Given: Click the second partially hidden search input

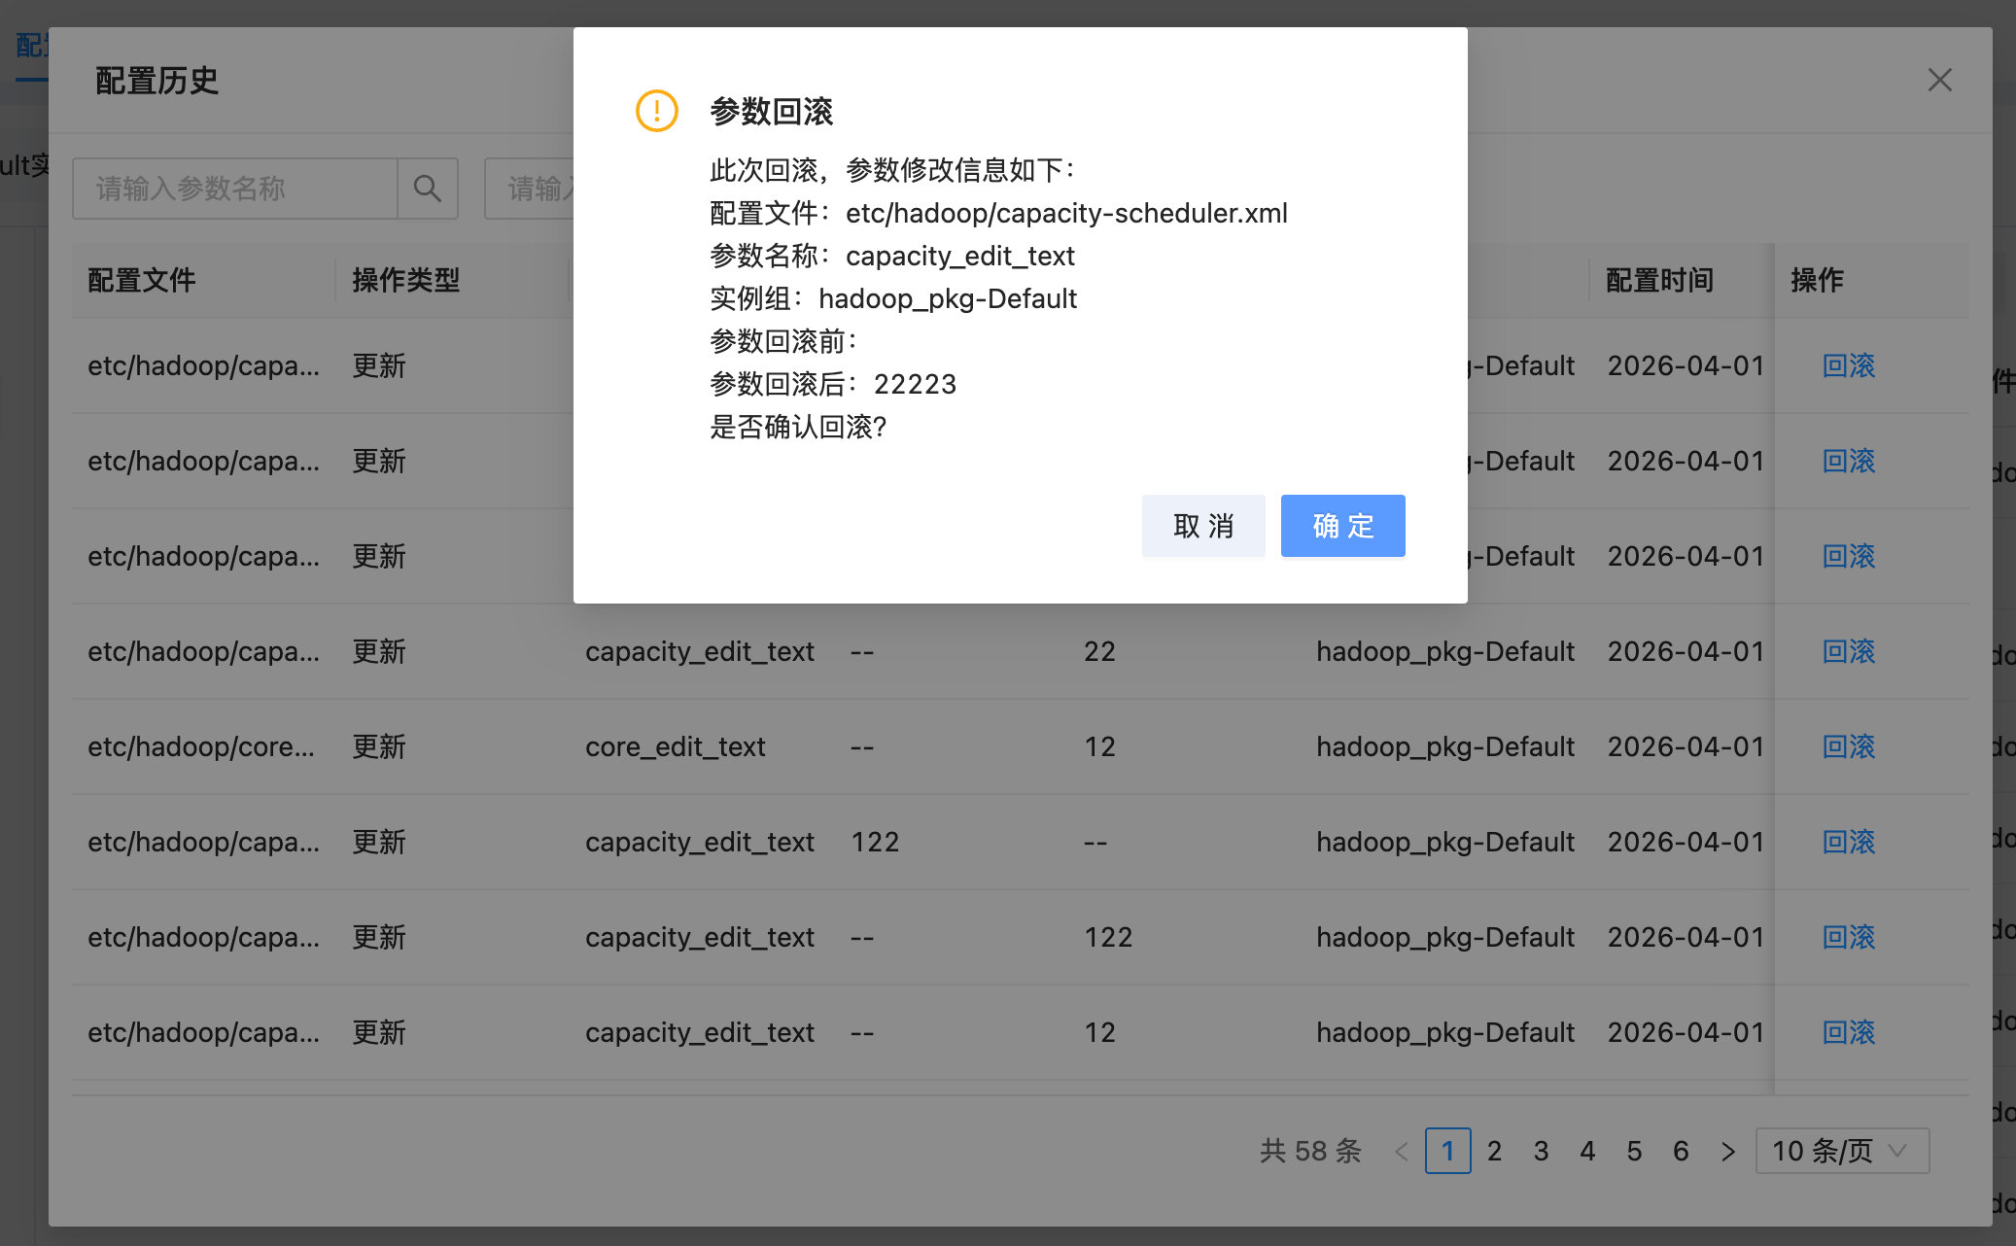Looking at the screenshot, I should tap(530, 189).
